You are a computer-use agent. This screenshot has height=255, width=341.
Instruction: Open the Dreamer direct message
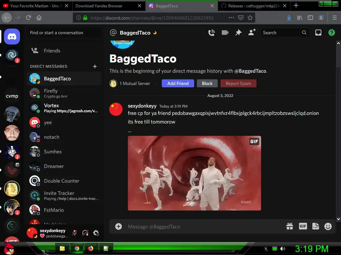64,166
